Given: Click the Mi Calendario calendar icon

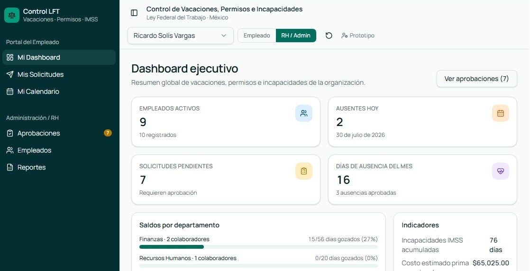Looking at the screenshot, I should coord(10,91).
